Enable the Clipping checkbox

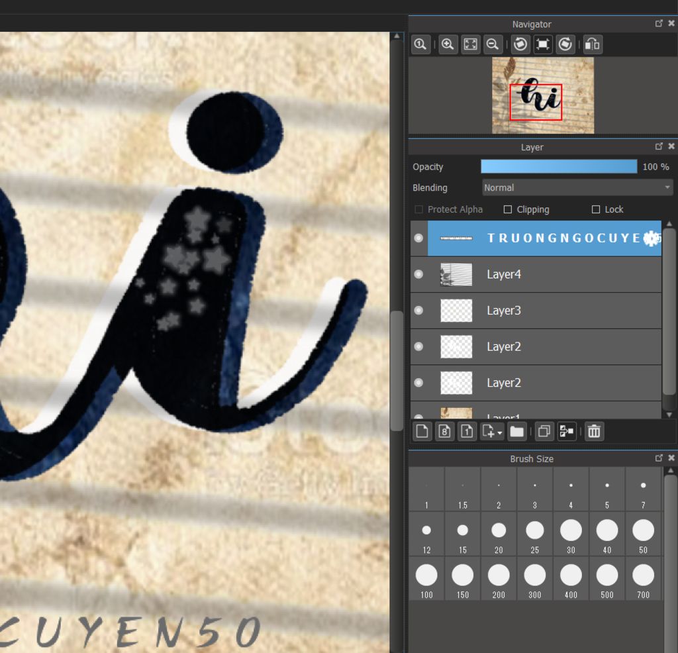point(508,209)
